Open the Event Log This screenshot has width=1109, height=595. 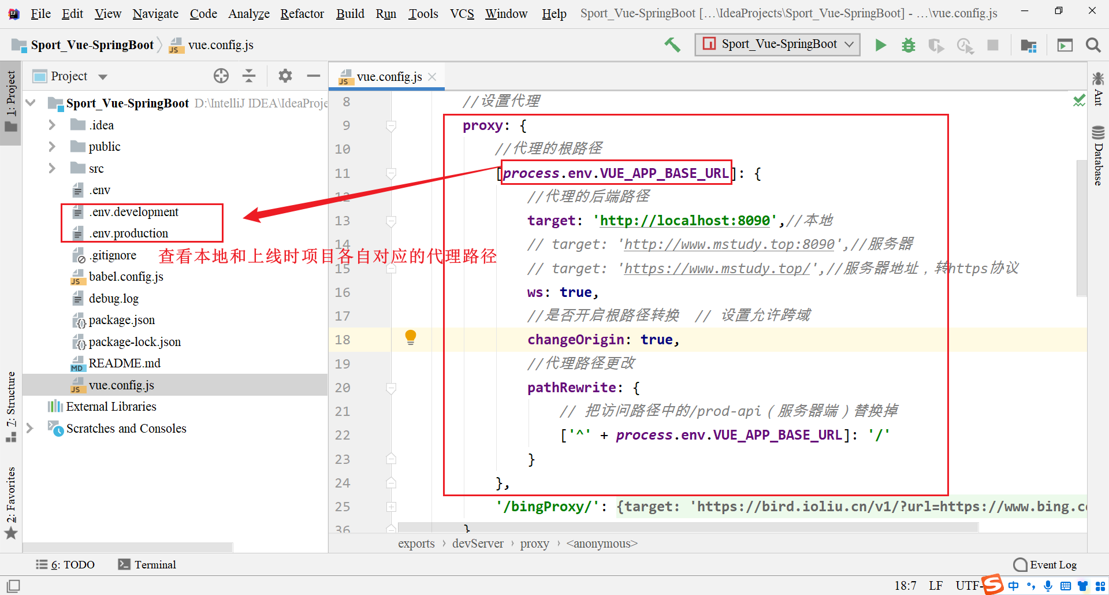[x=1045, y=564]
